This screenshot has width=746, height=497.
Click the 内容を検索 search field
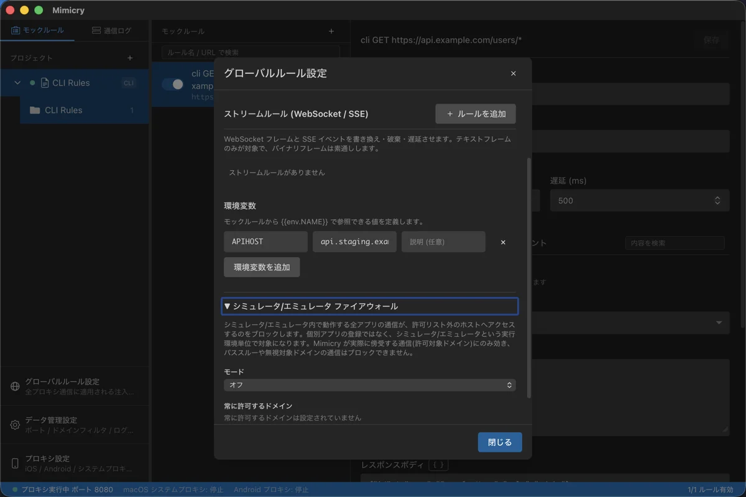pyautogui.click(x=675, y=243)
